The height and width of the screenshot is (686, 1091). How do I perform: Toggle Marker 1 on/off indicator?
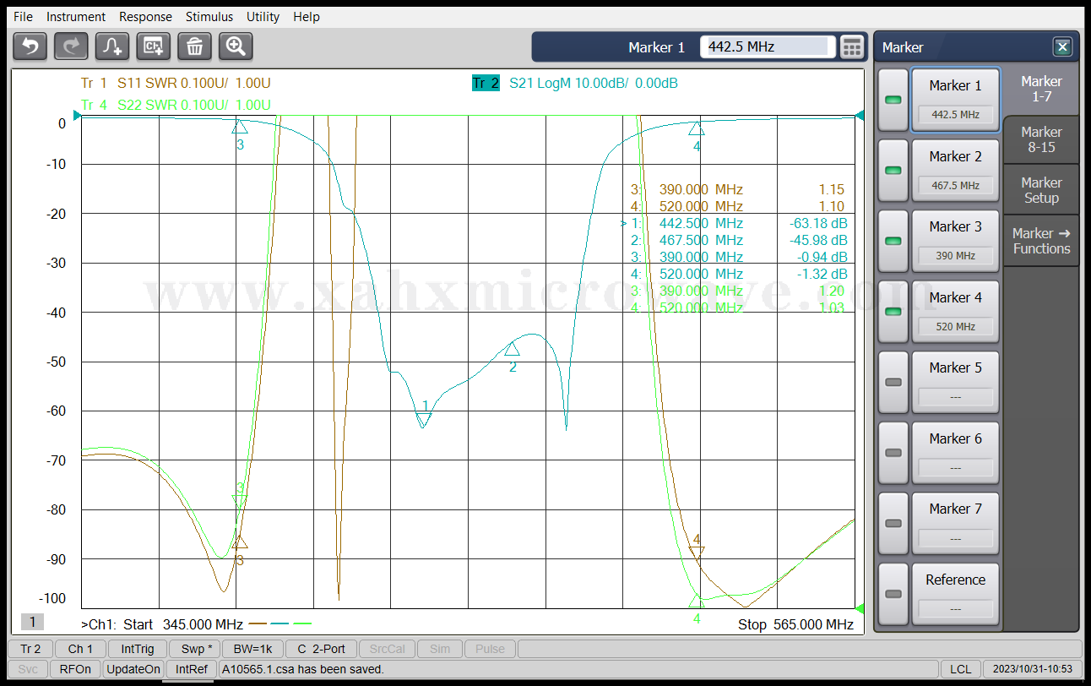point(893,100)
